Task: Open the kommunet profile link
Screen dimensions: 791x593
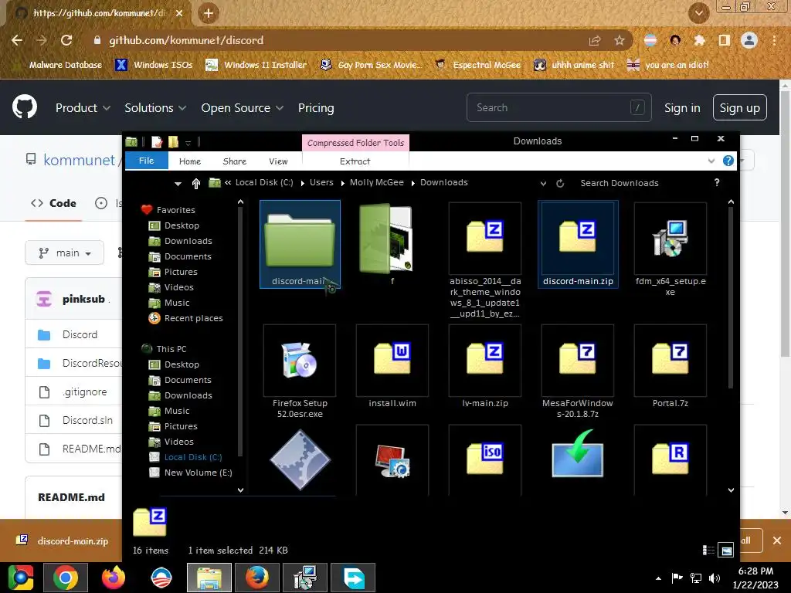Action: point(80,160)
